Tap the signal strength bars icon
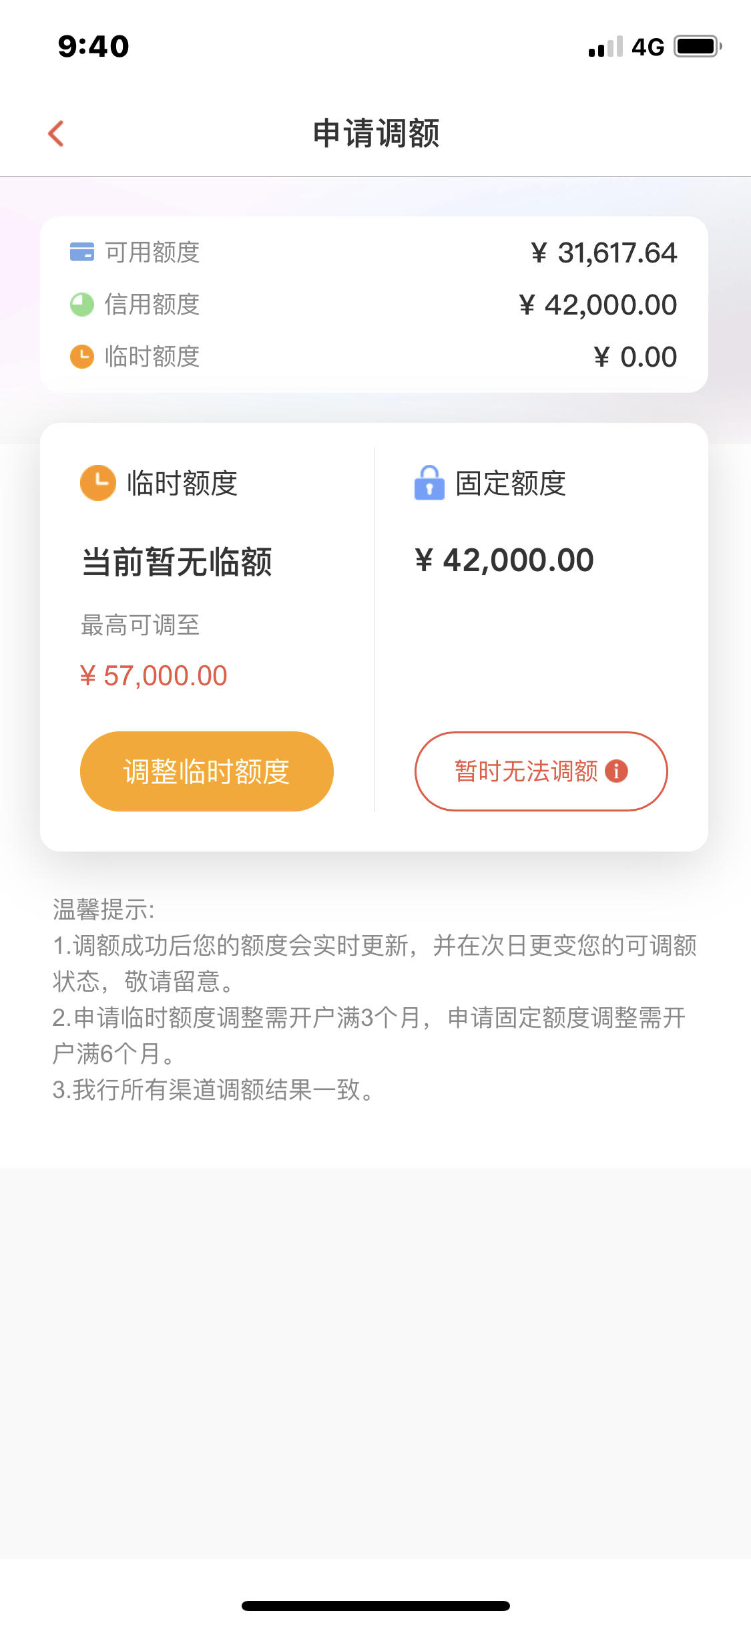751x1627 pixels. pyautogui.click(x=605, y=47)
